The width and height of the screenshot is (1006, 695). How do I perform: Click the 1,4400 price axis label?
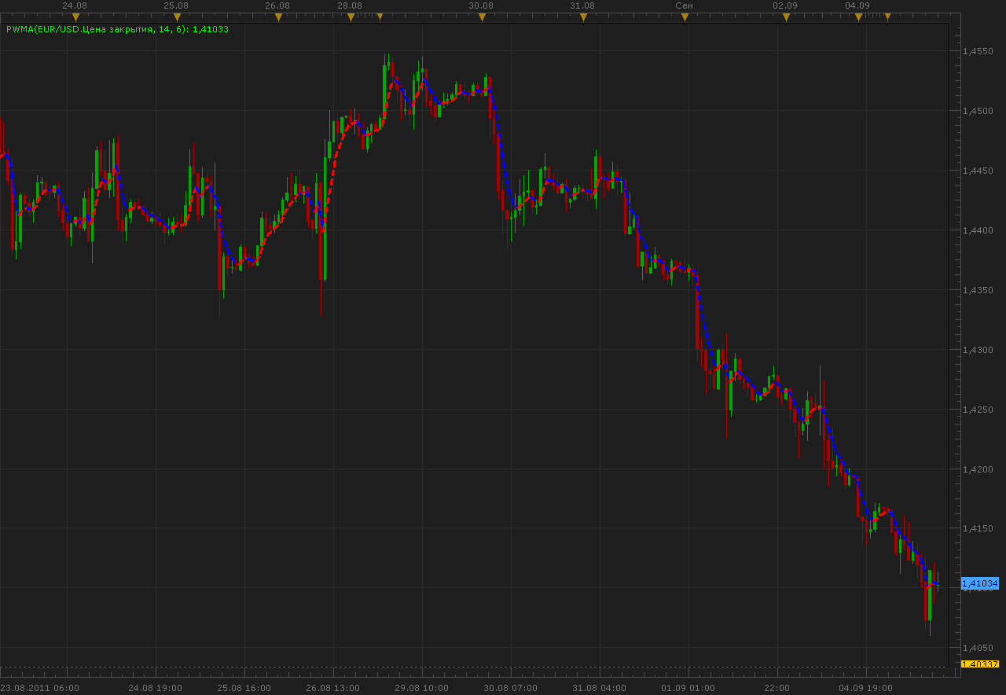978,230
